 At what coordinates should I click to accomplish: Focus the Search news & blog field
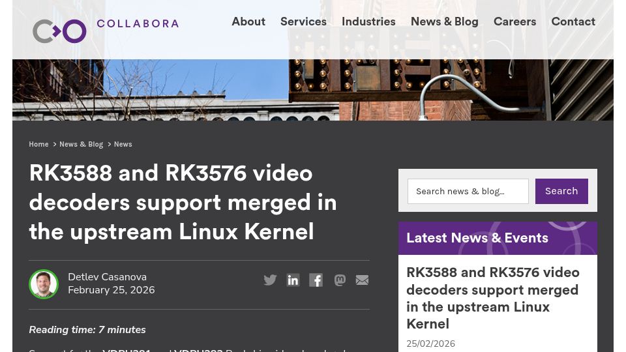click(468, 191)
